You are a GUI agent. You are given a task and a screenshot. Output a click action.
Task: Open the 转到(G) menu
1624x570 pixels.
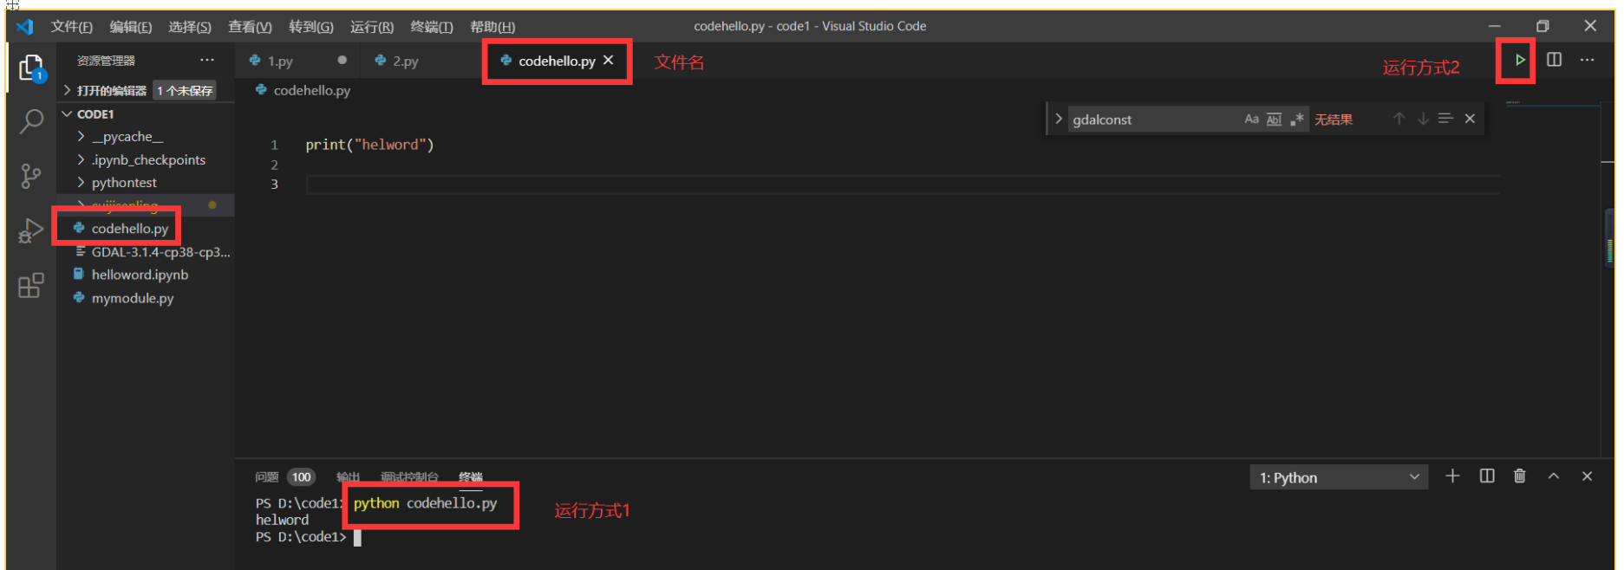coord(310,27)
